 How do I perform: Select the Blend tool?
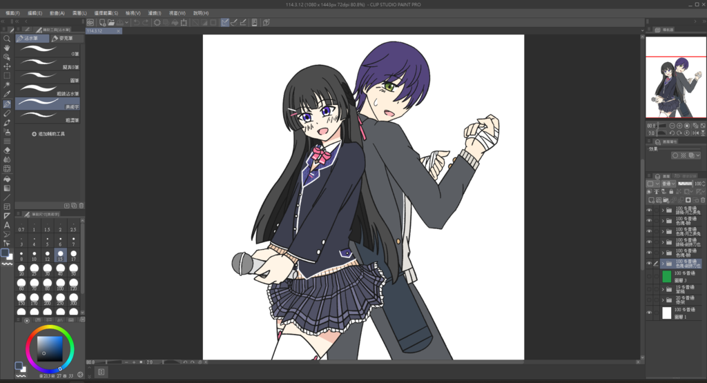point(7,159)
